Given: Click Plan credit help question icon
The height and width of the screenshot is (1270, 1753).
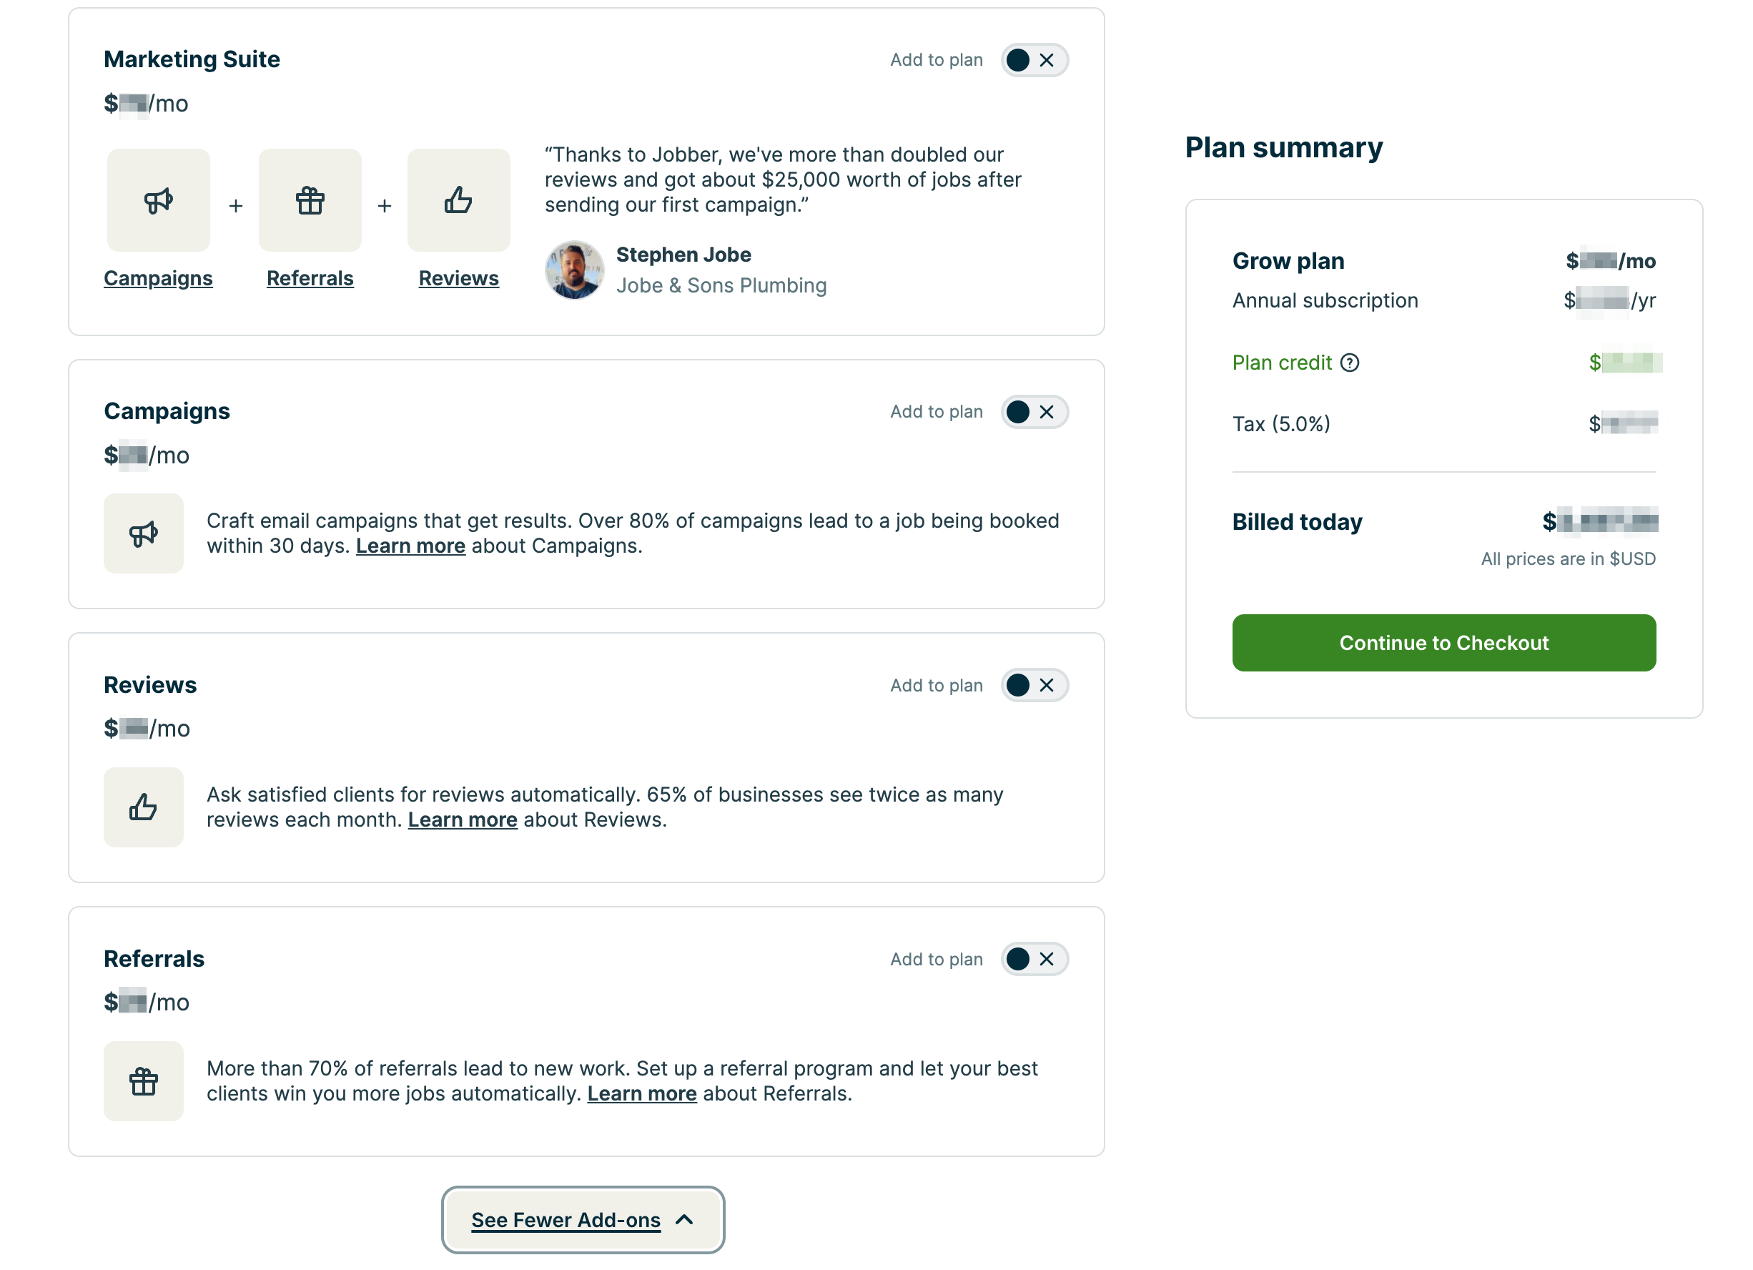Looking at the screenshot, I should tap(1350, 363).
